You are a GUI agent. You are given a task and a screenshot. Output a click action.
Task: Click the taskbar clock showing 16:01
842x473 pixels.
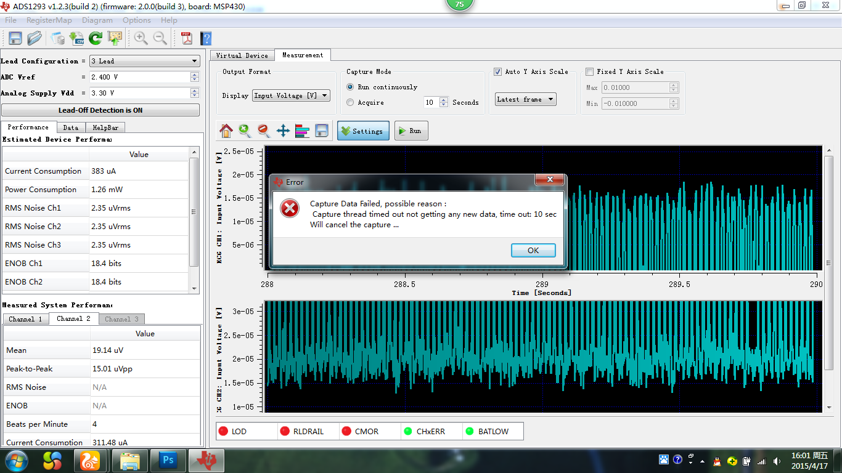pos(810,461)
